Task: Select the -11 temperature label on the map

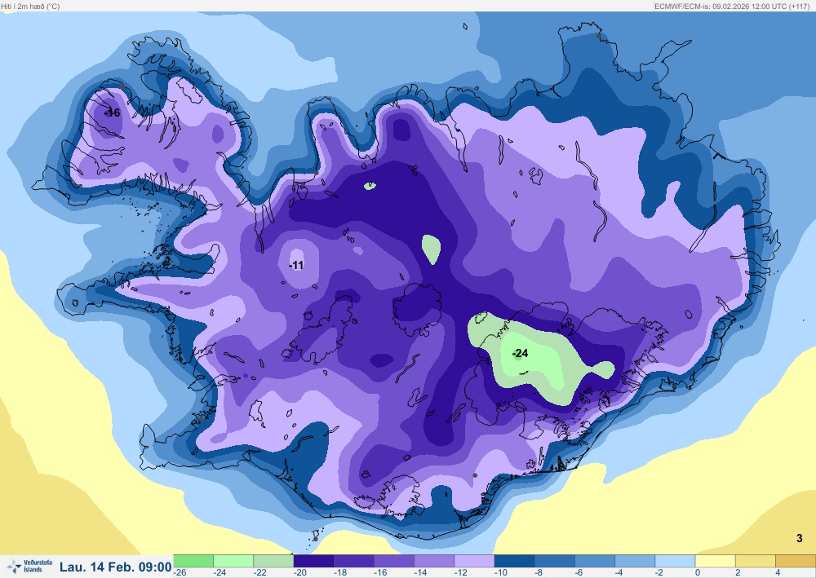Action: (296, 265)
